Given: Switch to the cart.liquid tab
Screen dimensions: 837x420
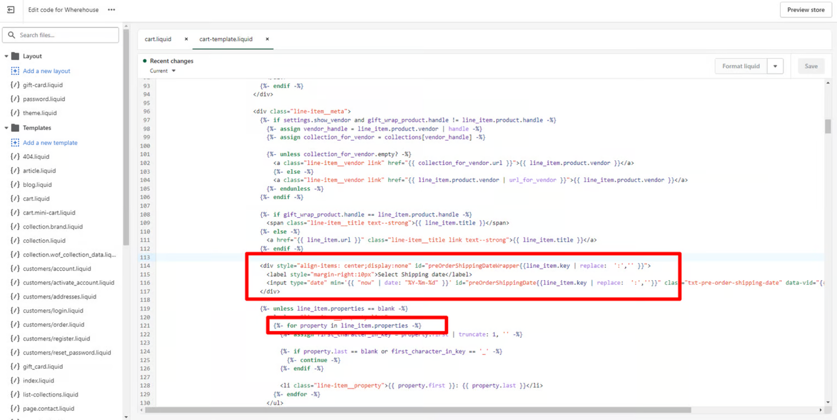Looking at the screenshot, I should tap(158, 39).
